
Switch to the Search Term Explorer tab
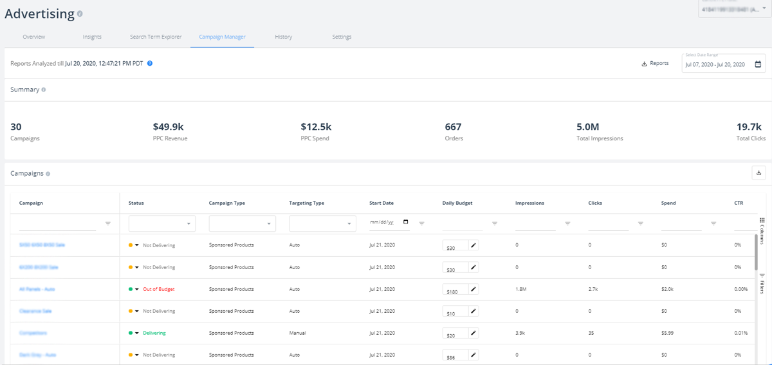coord(156,37)
